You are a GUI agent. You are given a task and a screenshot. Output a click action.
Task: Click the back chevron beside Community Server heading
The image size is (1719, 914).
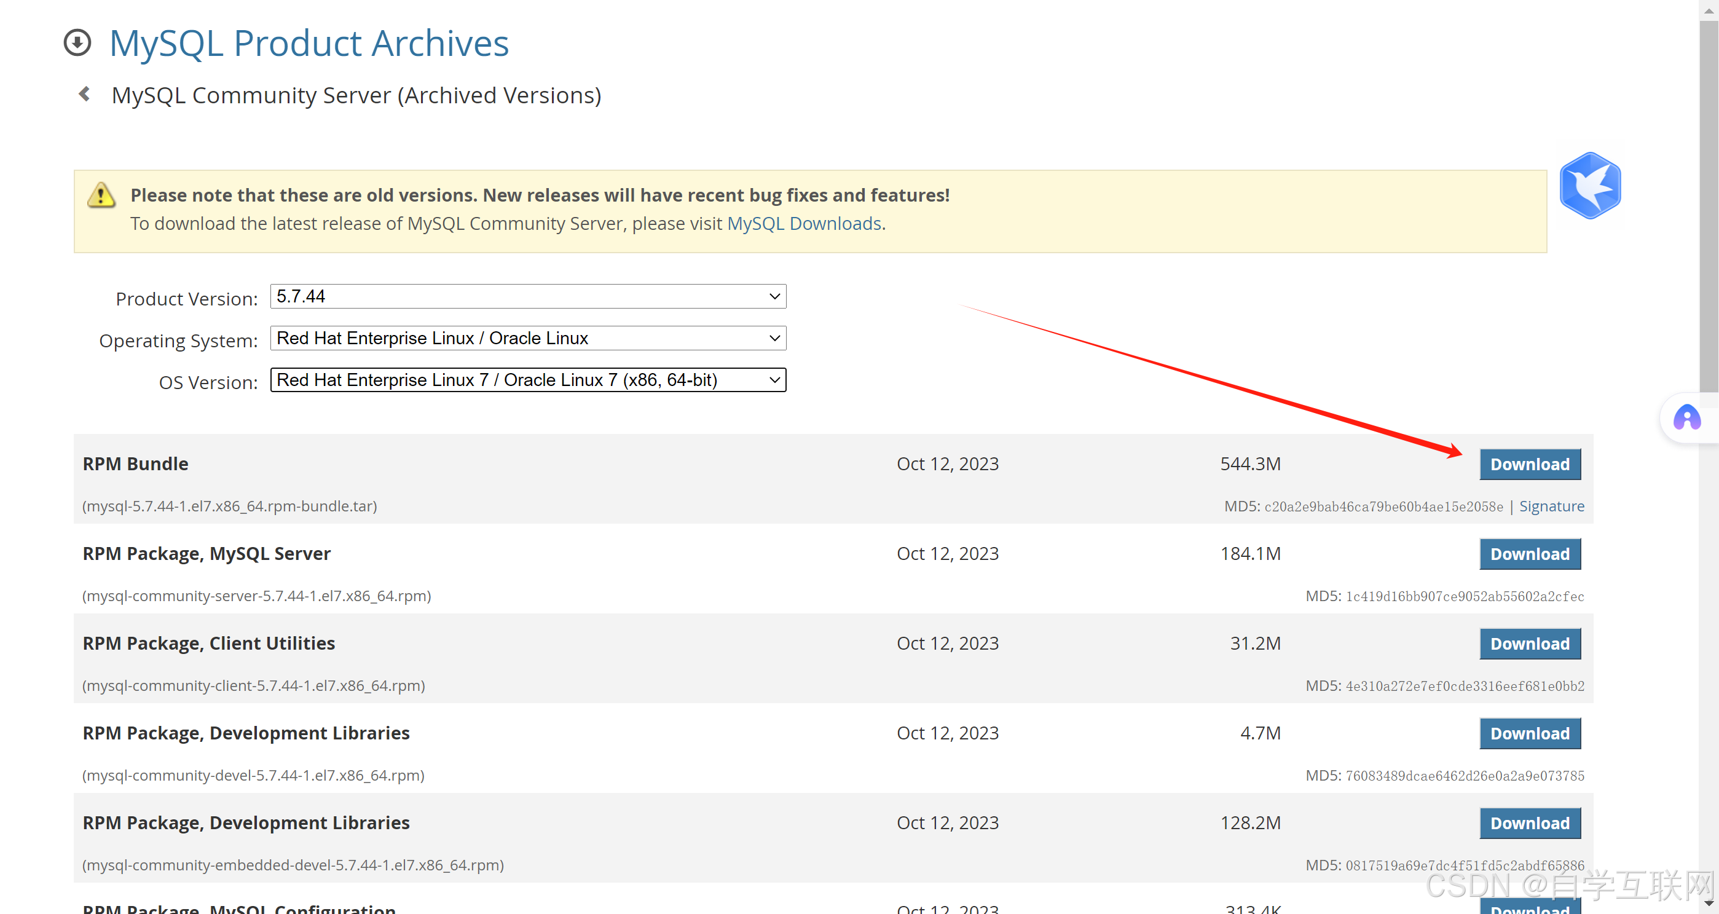pos(85,94)
